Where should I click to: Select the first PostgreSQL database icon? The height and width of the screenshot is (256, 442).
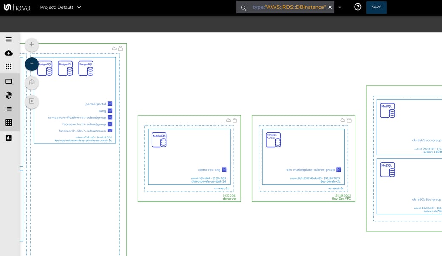pos(45,68)
